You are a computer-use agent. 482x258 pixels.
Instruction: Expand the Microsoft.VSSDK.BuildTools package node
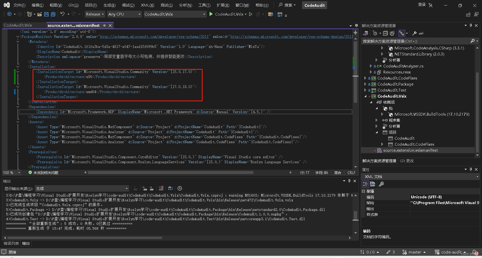tap(382, 114)
